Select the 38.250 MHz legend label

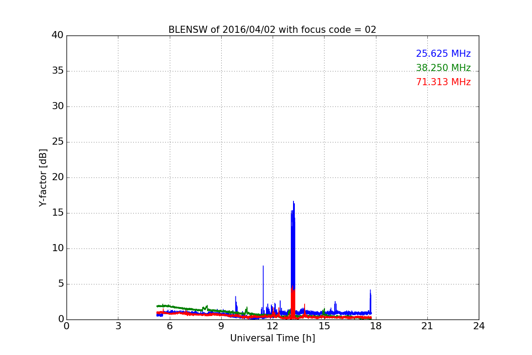click(x=443, y=68)
